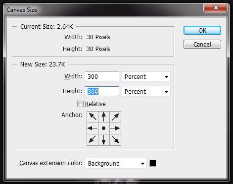
Task: Set anchor to the top-center up arrow
Action: [104, 117]
